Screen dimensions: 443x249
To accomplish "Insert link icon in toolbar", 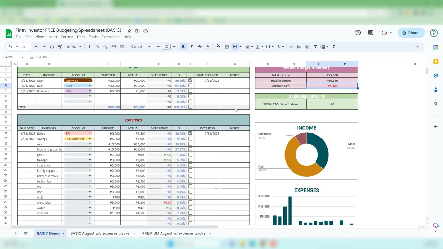I will pyautogui.click(x=291, y=47).
